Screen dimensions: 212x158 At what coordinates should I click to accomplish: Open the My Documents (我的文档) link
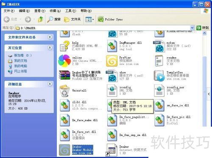coord(17,61)
